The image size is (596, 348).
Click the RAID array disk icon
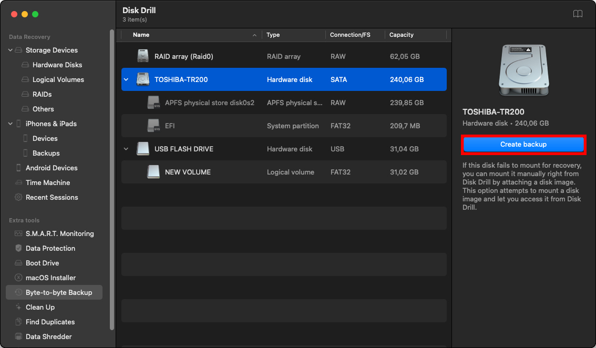[x=143, y=56]
